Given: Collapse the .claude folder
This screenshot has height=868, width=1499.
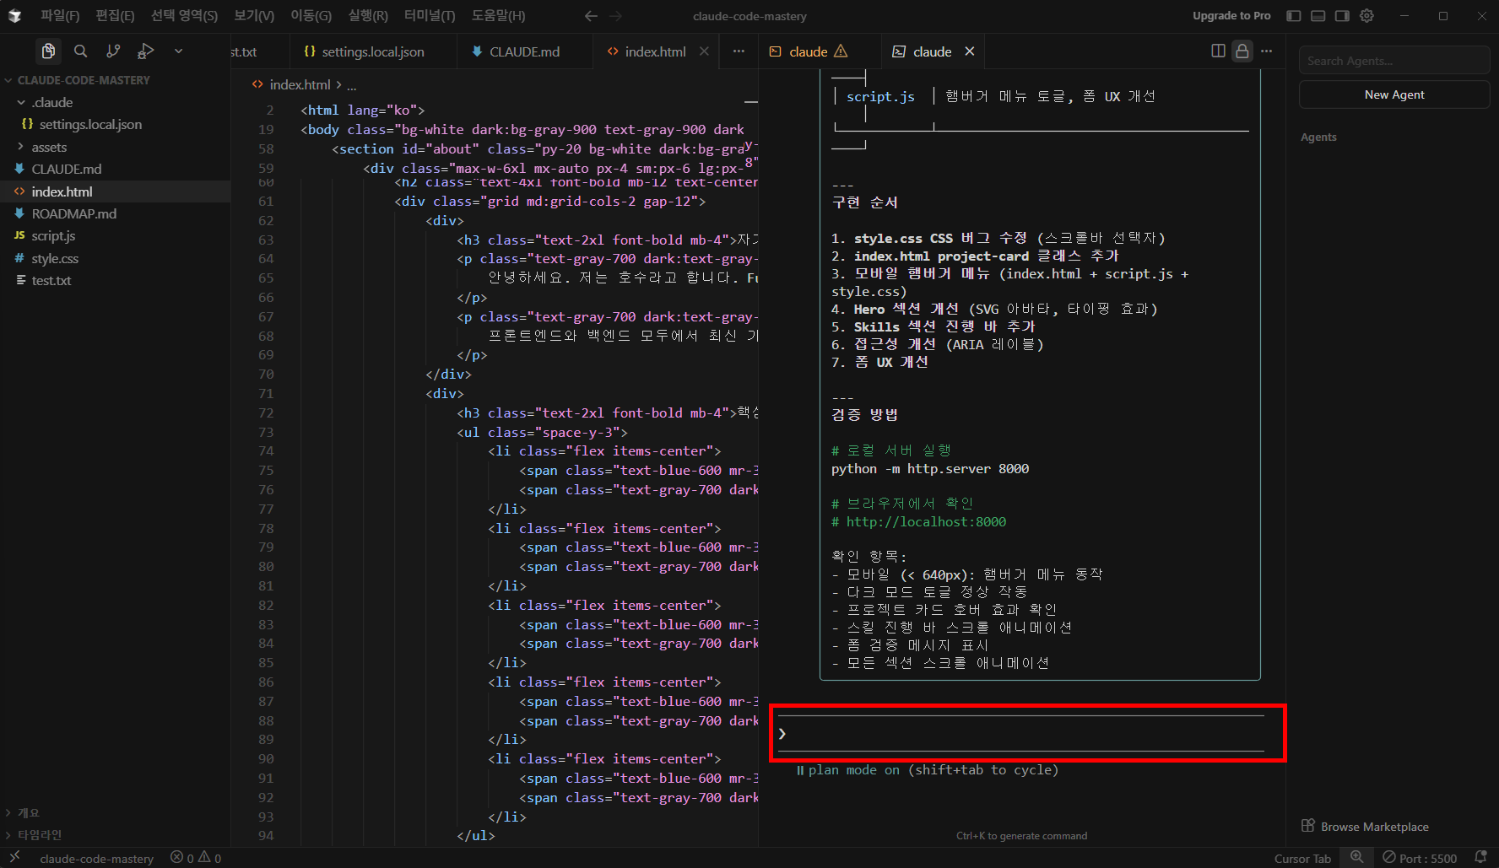Looking at the screenshot, I should click(x=52, y=102).
